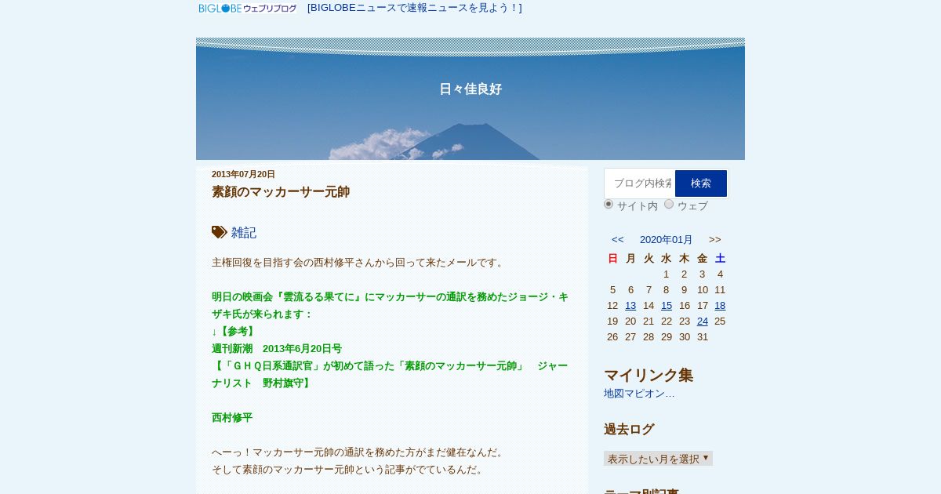Click the text 主権回復を目指す会の西村修平さんから回って来たメールです。
Image resolution: width=941 pixels, height=494 pixels.
(360, 262)
